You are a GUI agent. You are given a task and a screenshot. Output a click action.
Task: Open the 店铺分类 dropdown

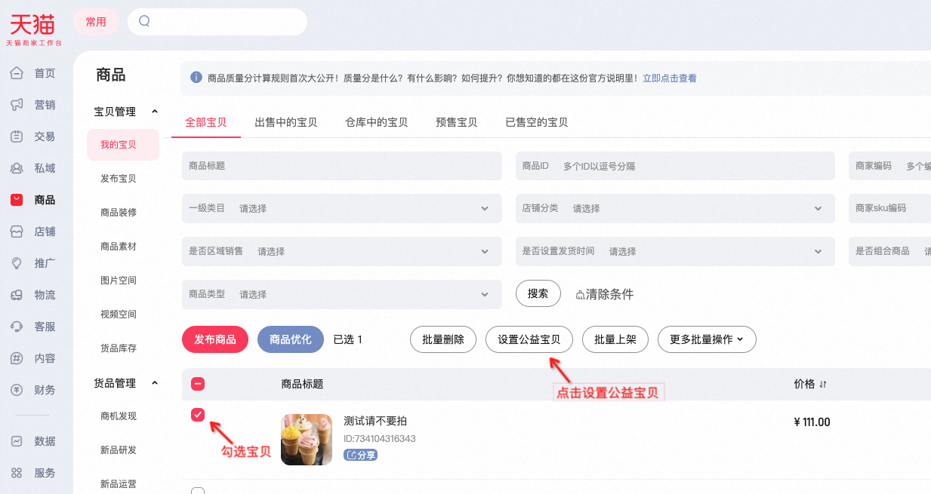(x=675, y=208)
